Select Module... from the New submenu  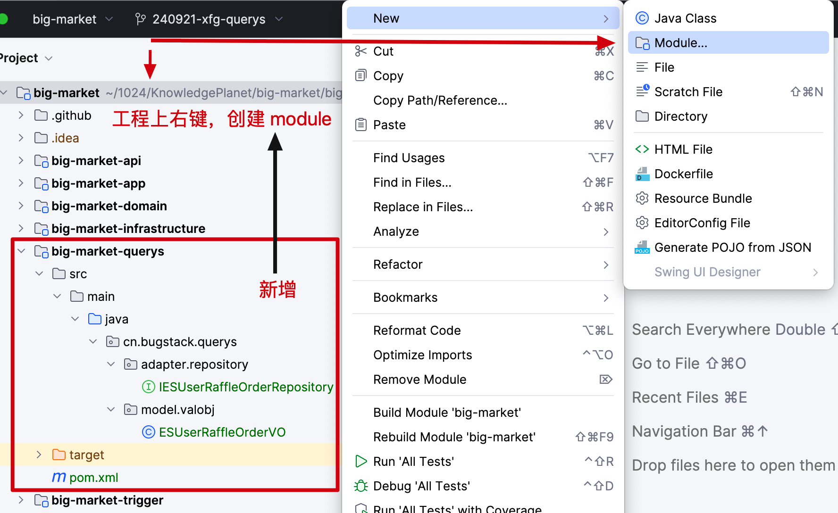680,43
